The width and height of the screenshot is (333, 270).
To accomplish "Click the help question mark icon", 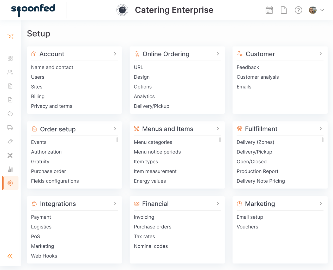I will (298, 10).
